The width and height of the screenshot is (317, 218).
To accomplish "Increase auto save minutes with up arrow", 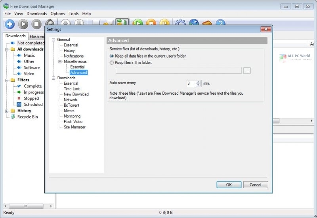I will tap(199, 82).
